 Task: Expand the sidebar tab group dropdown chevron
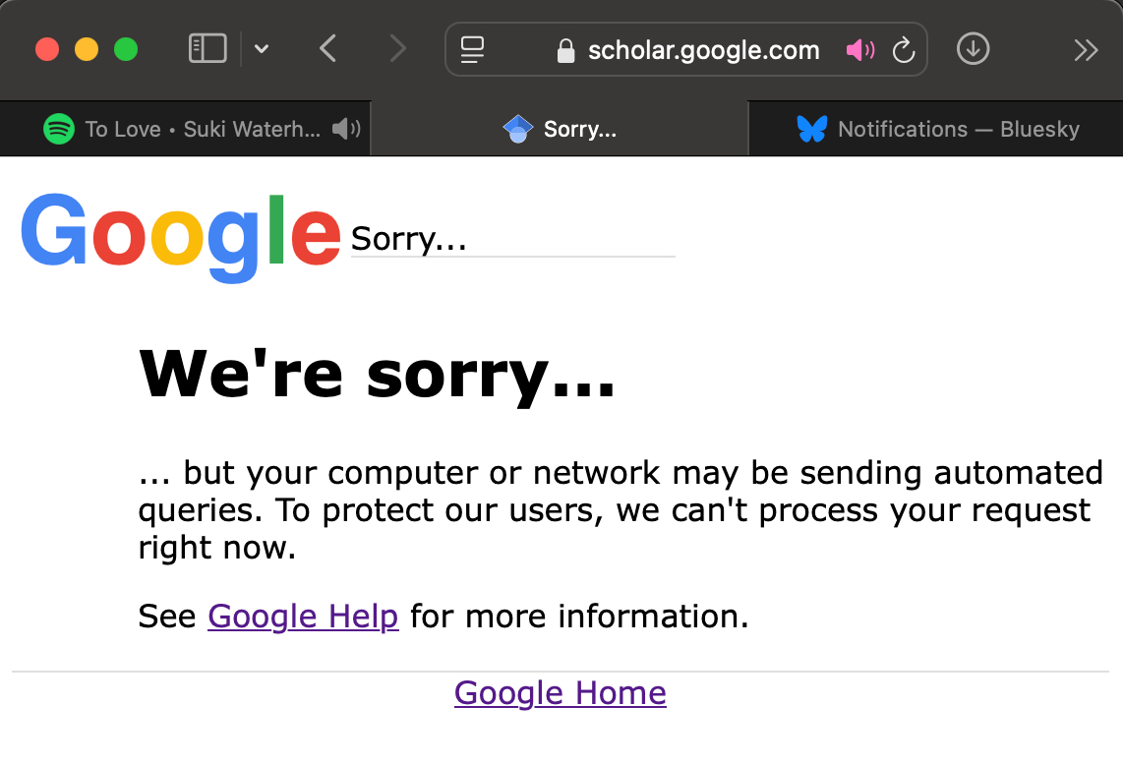[x=262, y=49]
